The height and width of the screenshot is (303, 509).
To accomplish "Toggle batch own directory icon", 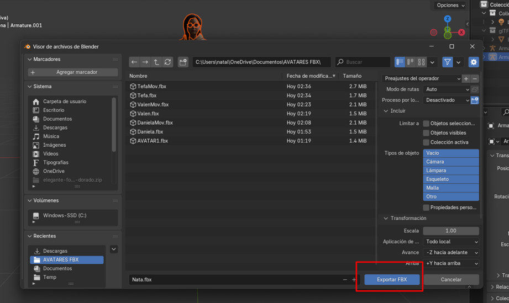I will coord(475,100).
